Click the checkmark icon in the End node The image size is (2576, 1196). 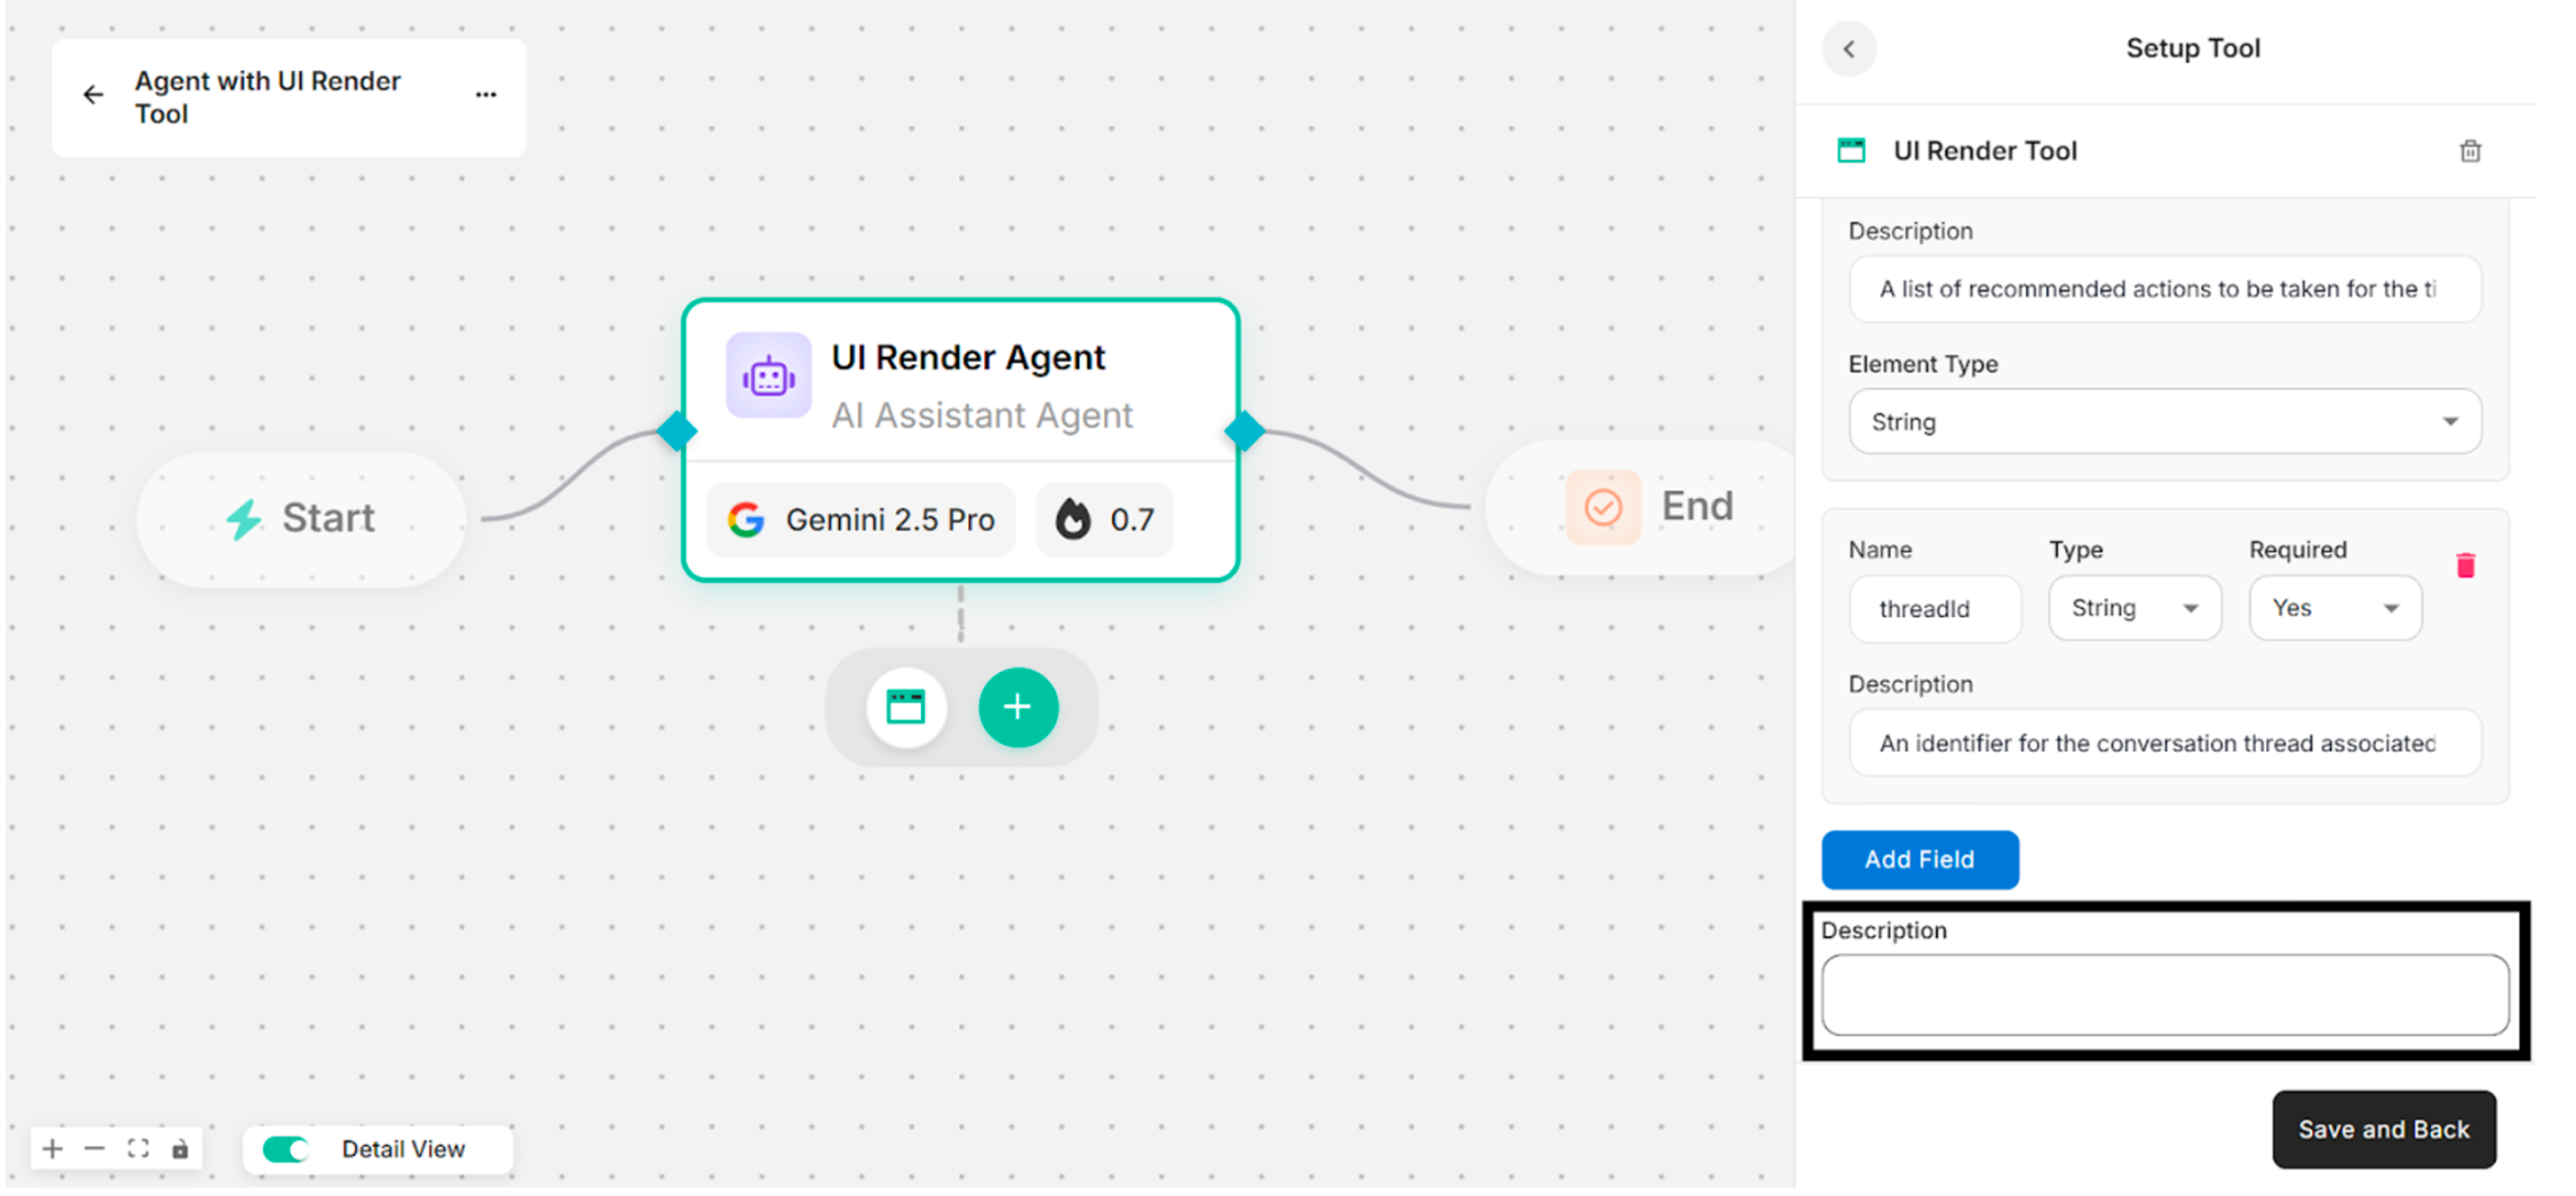(1603, 508)
